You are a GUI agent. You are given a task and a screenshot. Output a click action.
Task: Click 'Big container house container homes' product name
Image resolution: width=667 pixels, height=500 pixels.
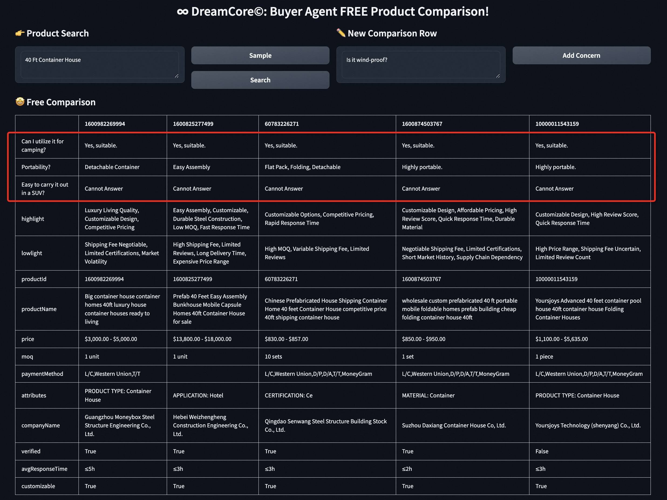pos(122,309)
